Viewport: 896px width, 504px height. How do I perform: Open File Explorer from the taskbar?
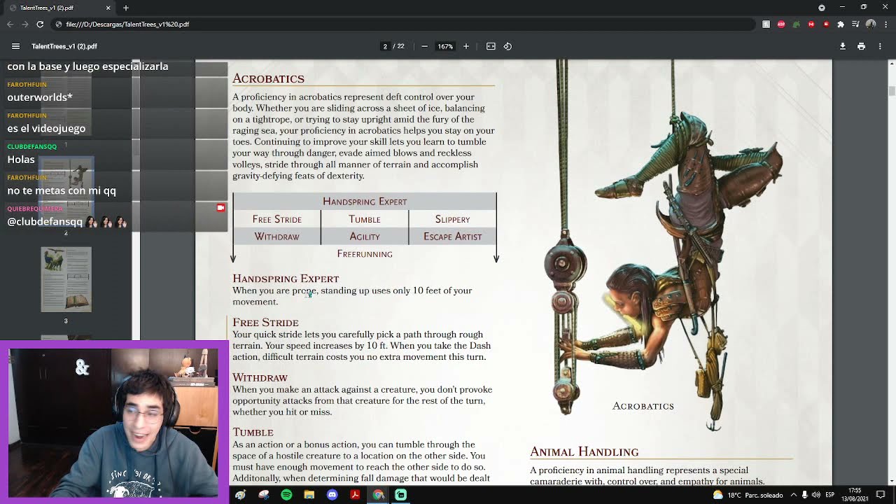309,495
